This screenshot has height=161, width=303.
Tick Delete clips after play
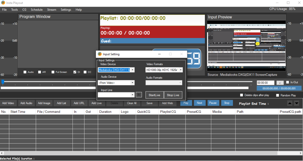(242, 95)
